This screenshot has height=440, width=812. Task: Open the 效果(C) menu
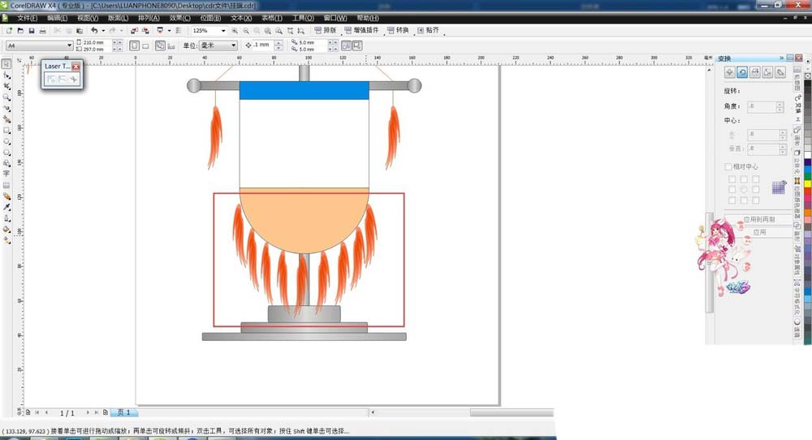[180, 18]
